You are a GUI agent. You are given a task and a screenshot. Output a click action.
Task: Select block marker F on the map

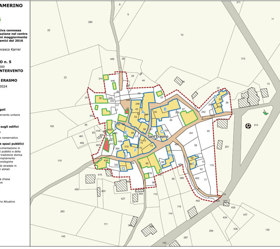(135, 150)
